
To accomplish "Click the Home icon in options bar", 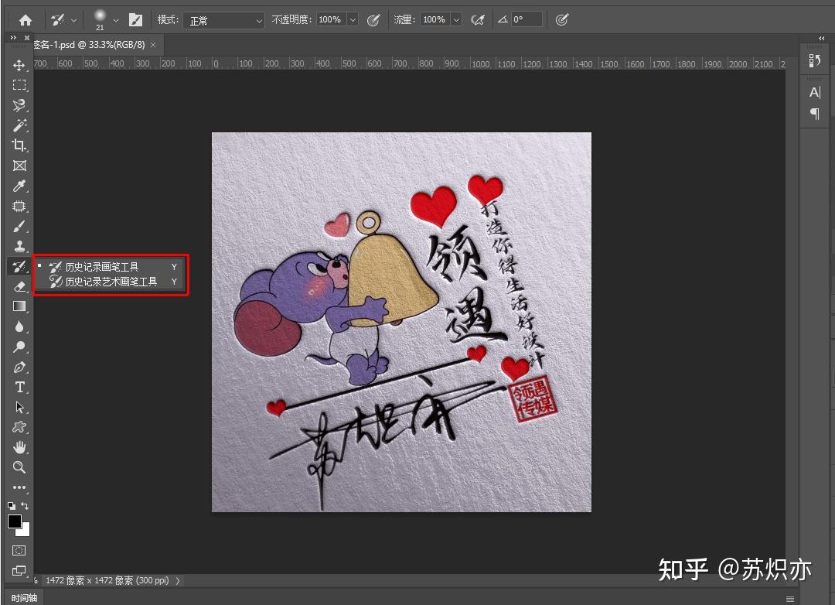I will [x=25, y=20].
